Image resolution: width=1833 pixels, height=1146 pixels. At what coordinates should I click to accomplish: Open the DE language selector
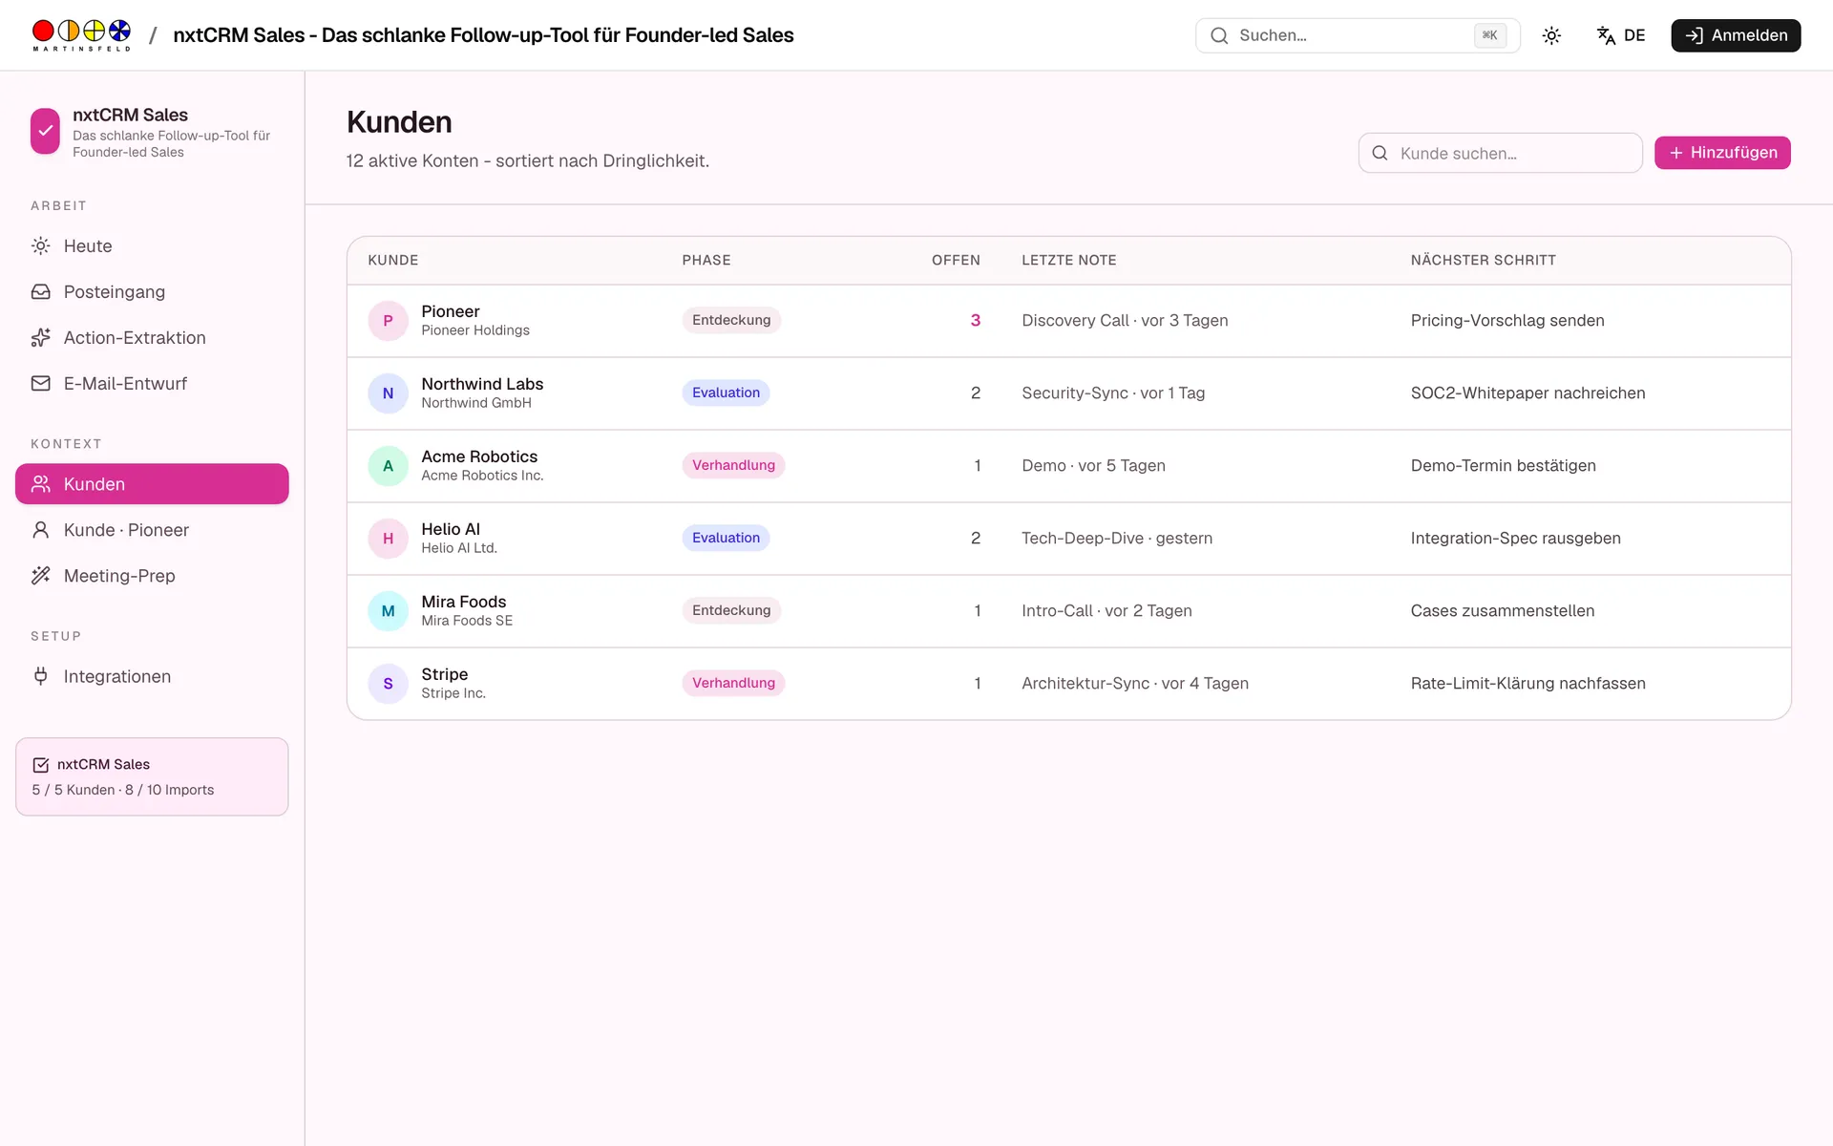pyautogui.click(x=1621, y=35)
